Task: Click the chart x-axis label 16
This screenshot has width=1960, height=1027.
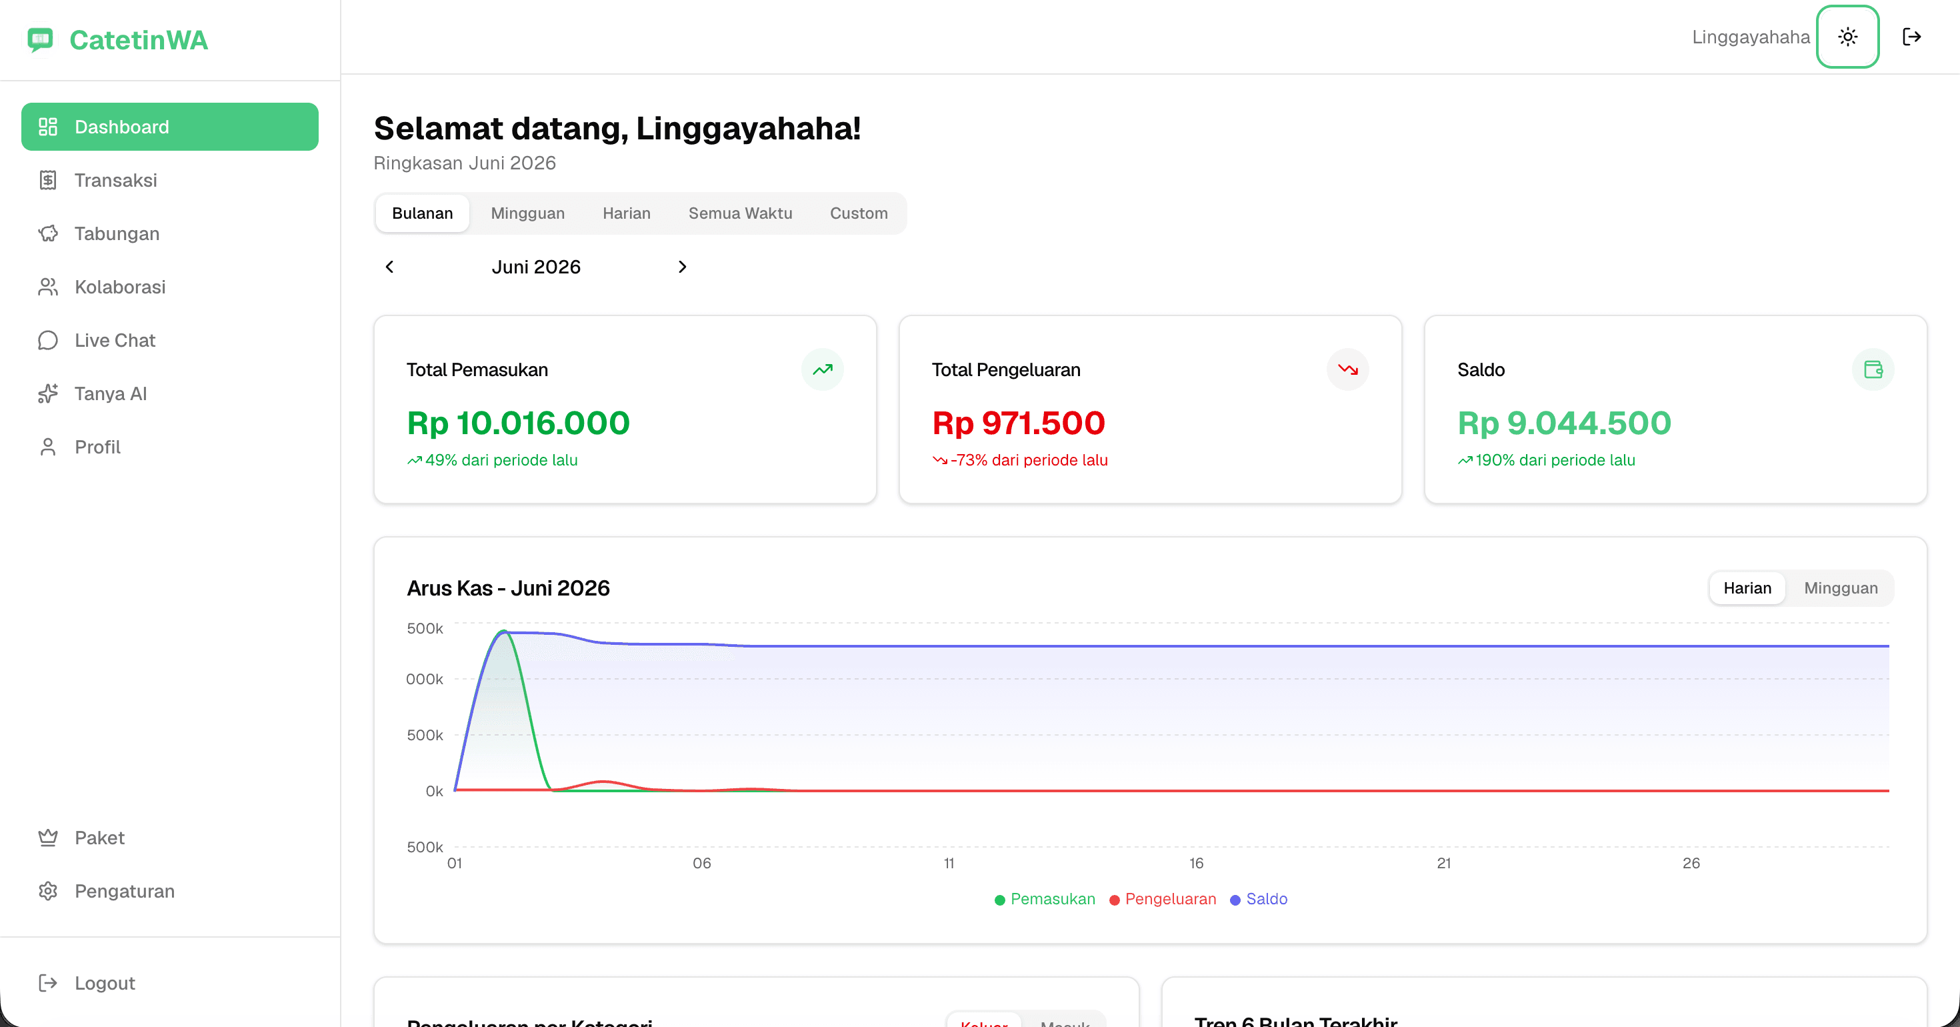Action: (1196, 864)
